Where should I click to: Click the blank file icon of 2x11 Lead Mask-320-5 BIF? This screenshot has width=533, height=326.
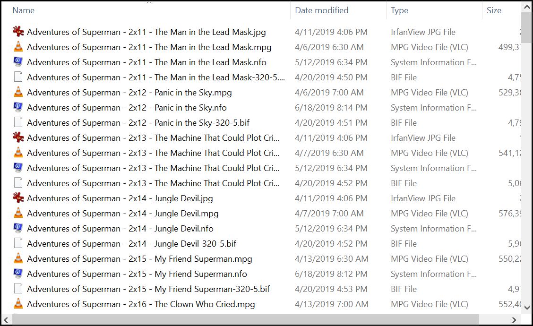click(x=18, y=77)
